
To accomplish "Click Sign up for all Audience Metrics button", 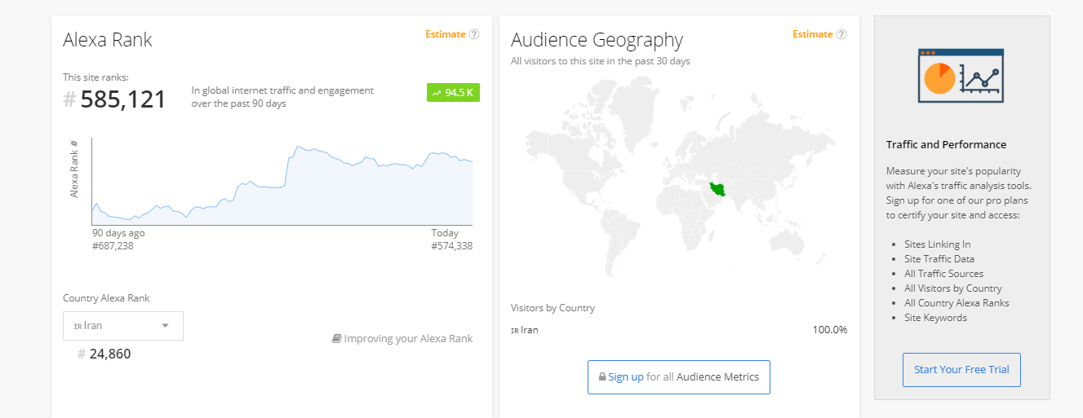I will coord(679,377).
